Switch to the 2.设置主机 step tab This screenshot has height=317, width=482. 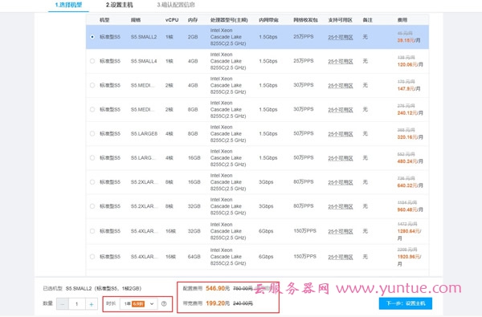119,5
